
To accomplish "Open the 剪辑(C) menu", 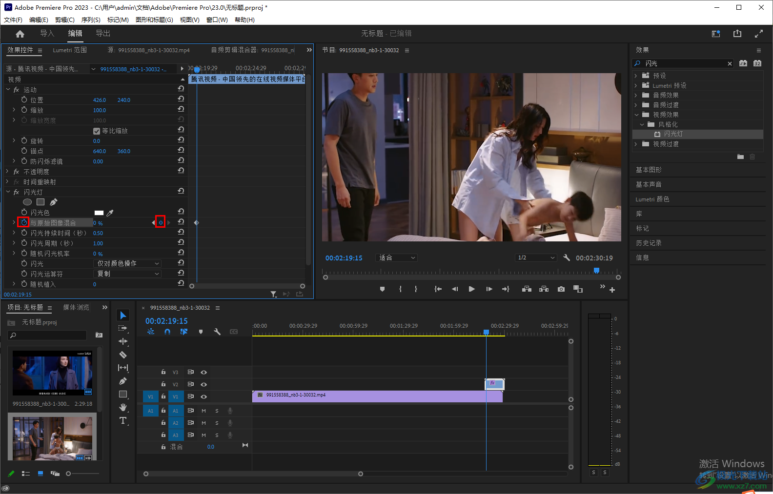I will [x=65, y=20].
